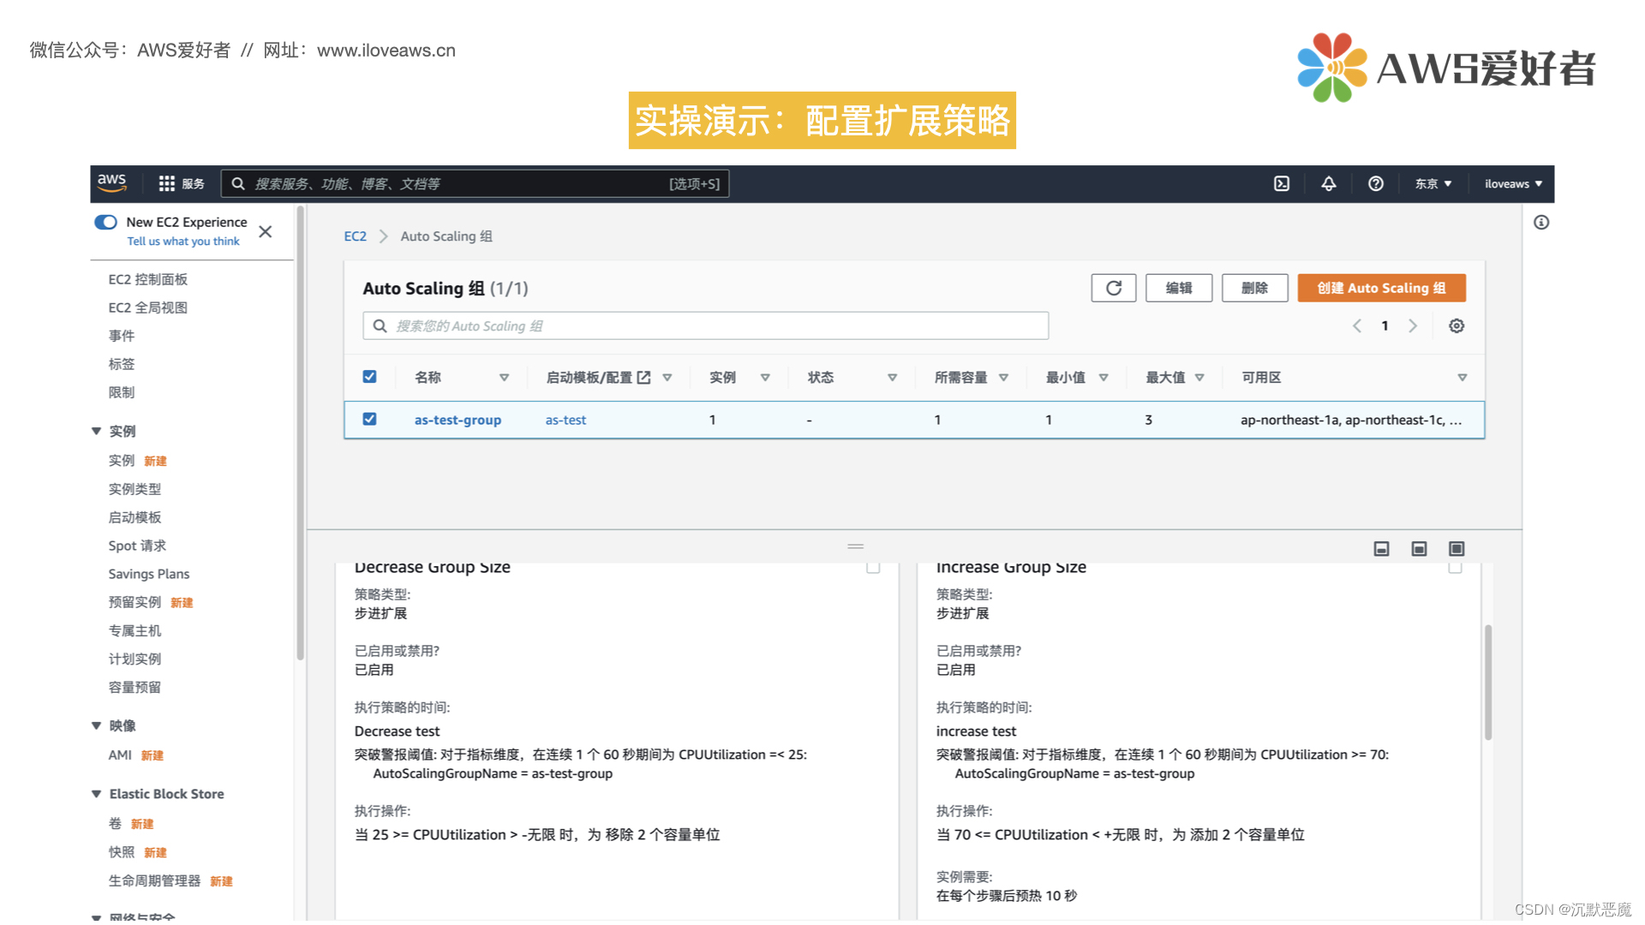1645x925 pixels.
Task: Open 标签 in sidebar
Action: [122, 364]
